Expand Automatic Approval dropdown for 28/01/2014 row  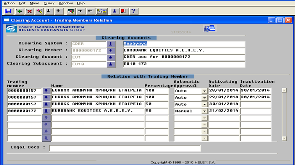coord(204,91)
